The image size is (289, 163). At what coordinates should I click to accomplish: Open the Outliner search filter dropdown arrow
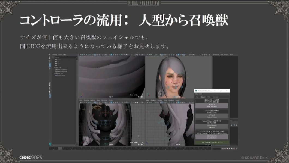tap(76, 57)
